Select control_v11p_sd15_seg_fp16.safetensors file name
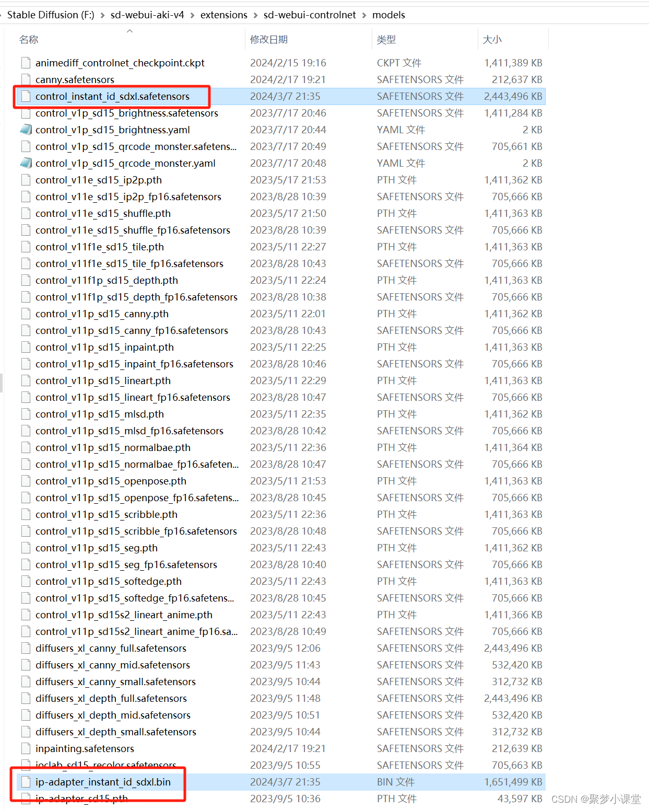The height and width of the screenshot is (809, 649). click(126, 564)
